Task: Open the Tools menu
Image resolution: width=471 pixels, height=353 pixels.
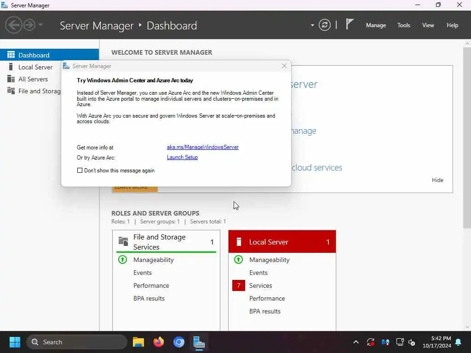Action: (x=403, y=25)
